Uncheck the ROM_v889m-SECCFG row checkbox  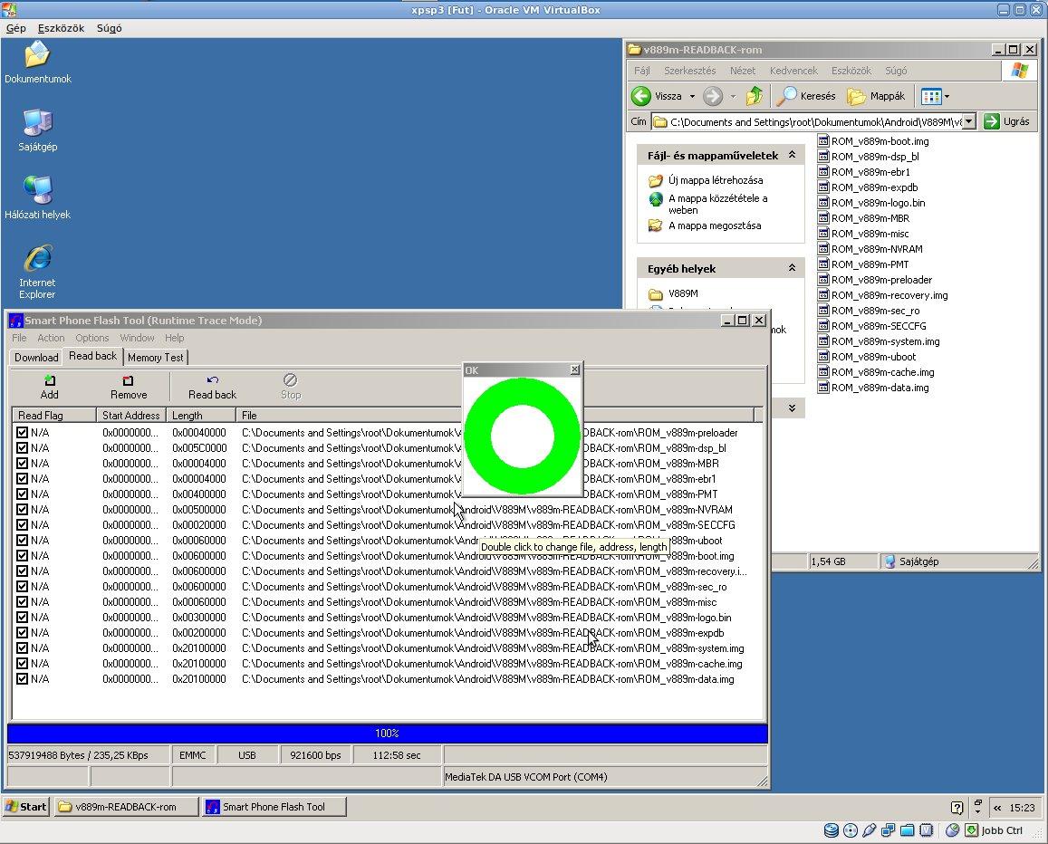22,524
